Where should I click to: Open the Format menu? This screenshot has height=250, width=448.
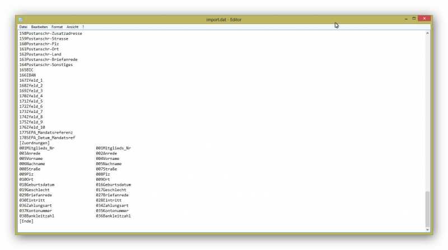[x=57, y=26]
